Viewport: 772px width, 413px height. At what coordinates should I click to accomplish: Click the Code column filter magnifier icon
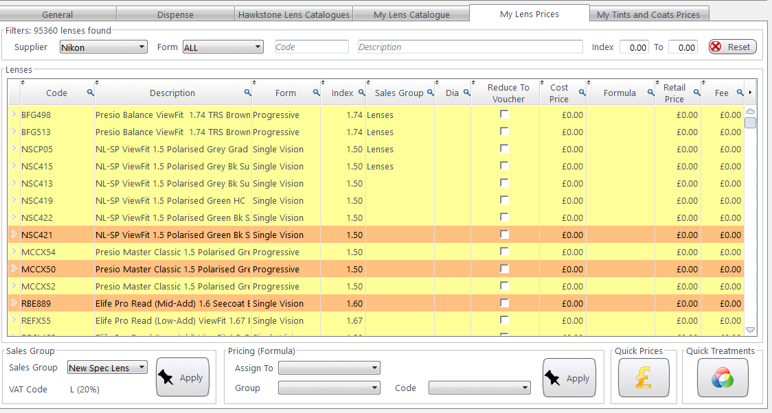pyautogui.click(x=90, y=93)
